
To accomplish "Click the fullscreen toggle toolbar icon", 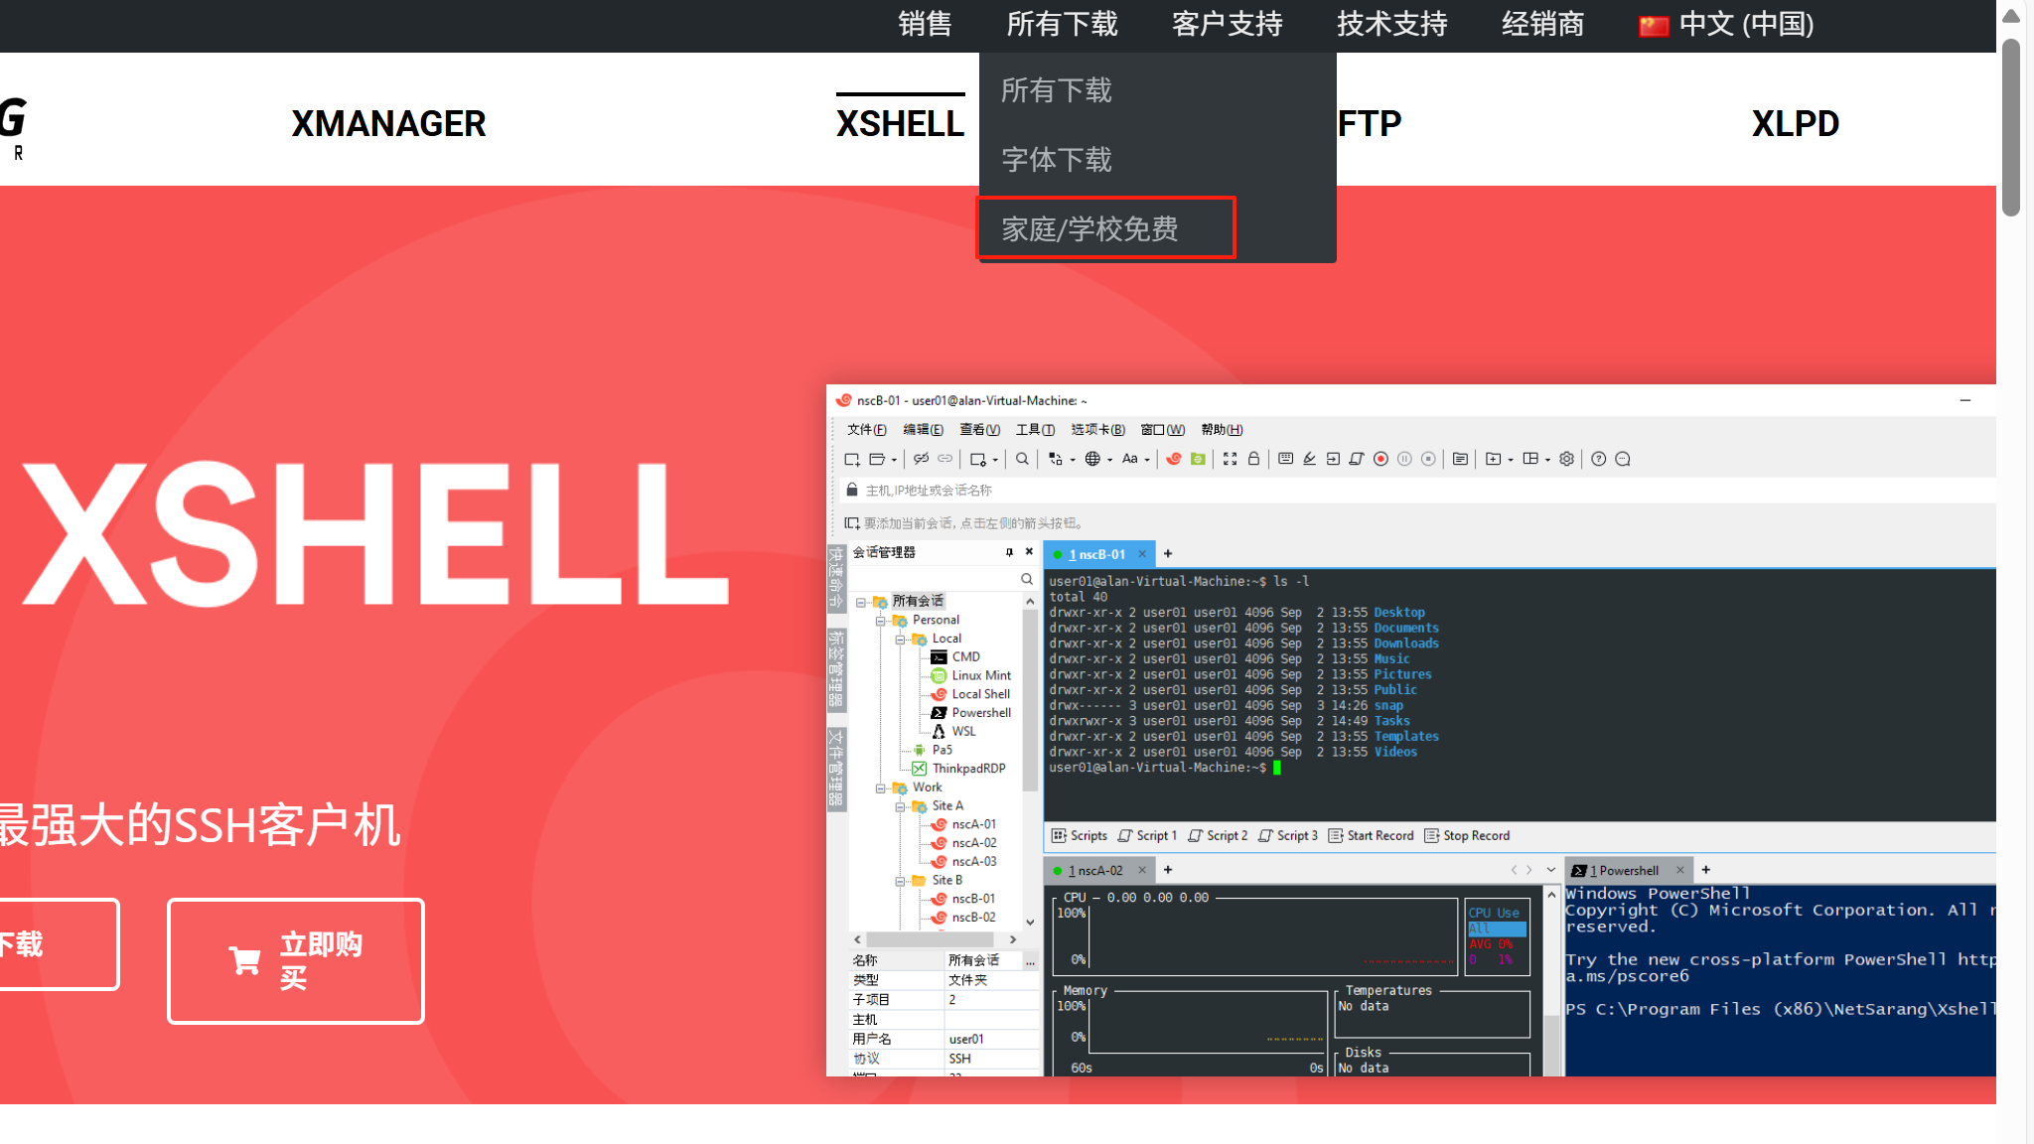I will point(1230,459).
